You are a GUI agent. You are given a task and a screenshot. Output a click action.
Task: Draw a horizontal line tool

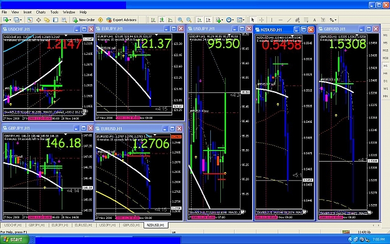[281, 20]
